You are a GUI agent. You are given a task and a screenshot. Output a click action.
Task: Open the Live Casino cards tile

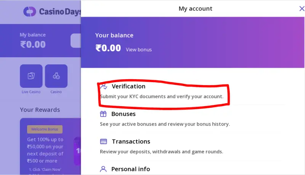coord(31,76)
